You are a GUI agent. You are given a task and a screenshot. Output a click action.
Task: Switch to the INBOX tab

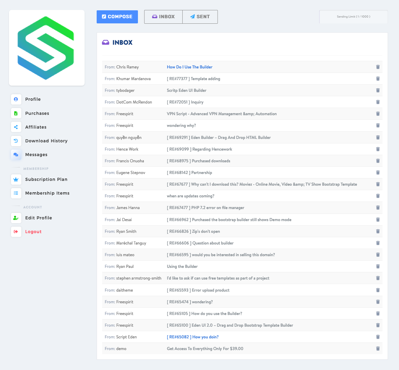(x=163, y=17)
